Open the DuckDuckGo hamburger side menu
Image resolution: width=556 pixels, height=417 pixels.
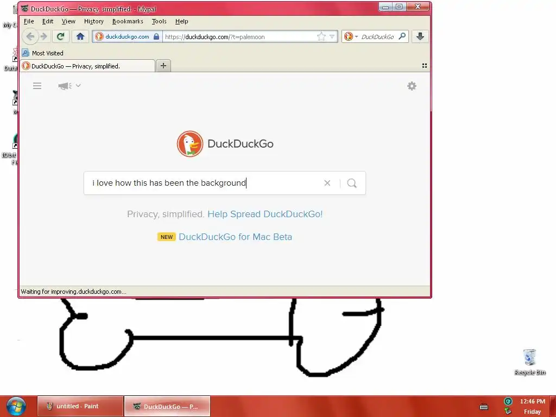[x=37, y=86]
